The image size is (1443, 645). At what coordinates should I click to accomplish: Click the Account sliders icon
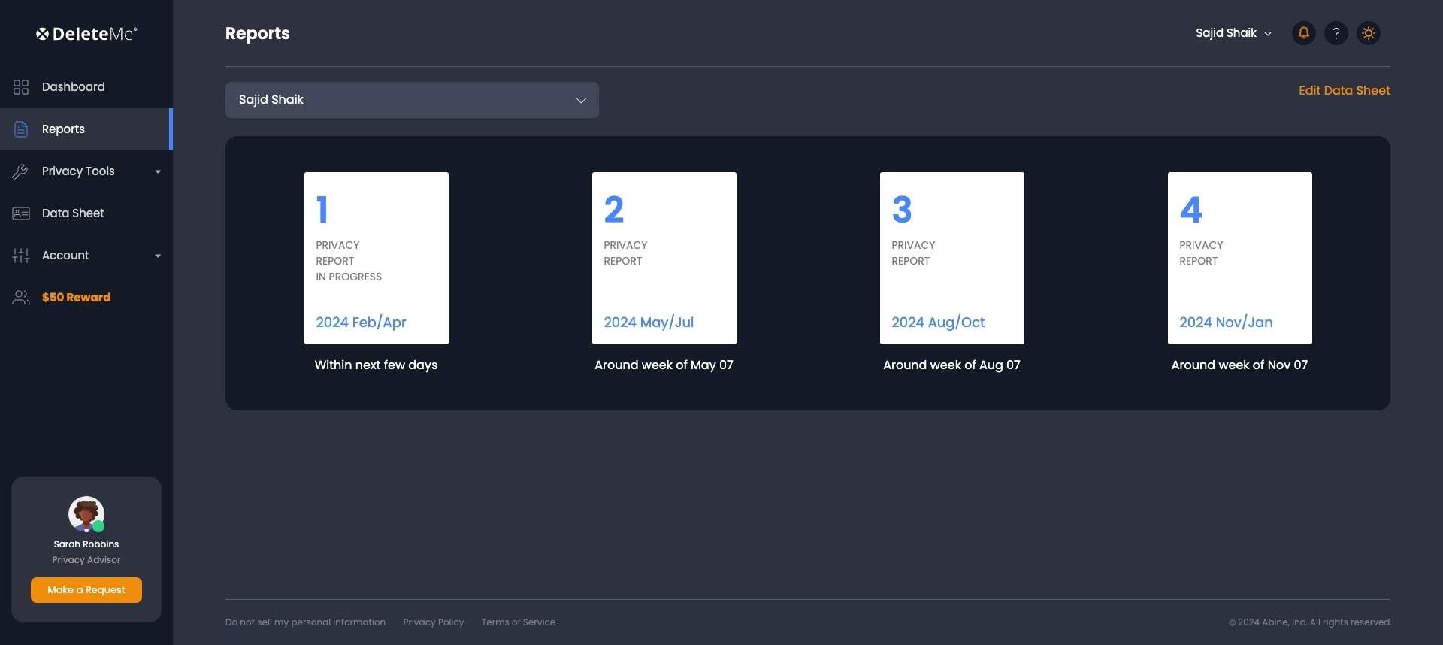pos(21,256)
